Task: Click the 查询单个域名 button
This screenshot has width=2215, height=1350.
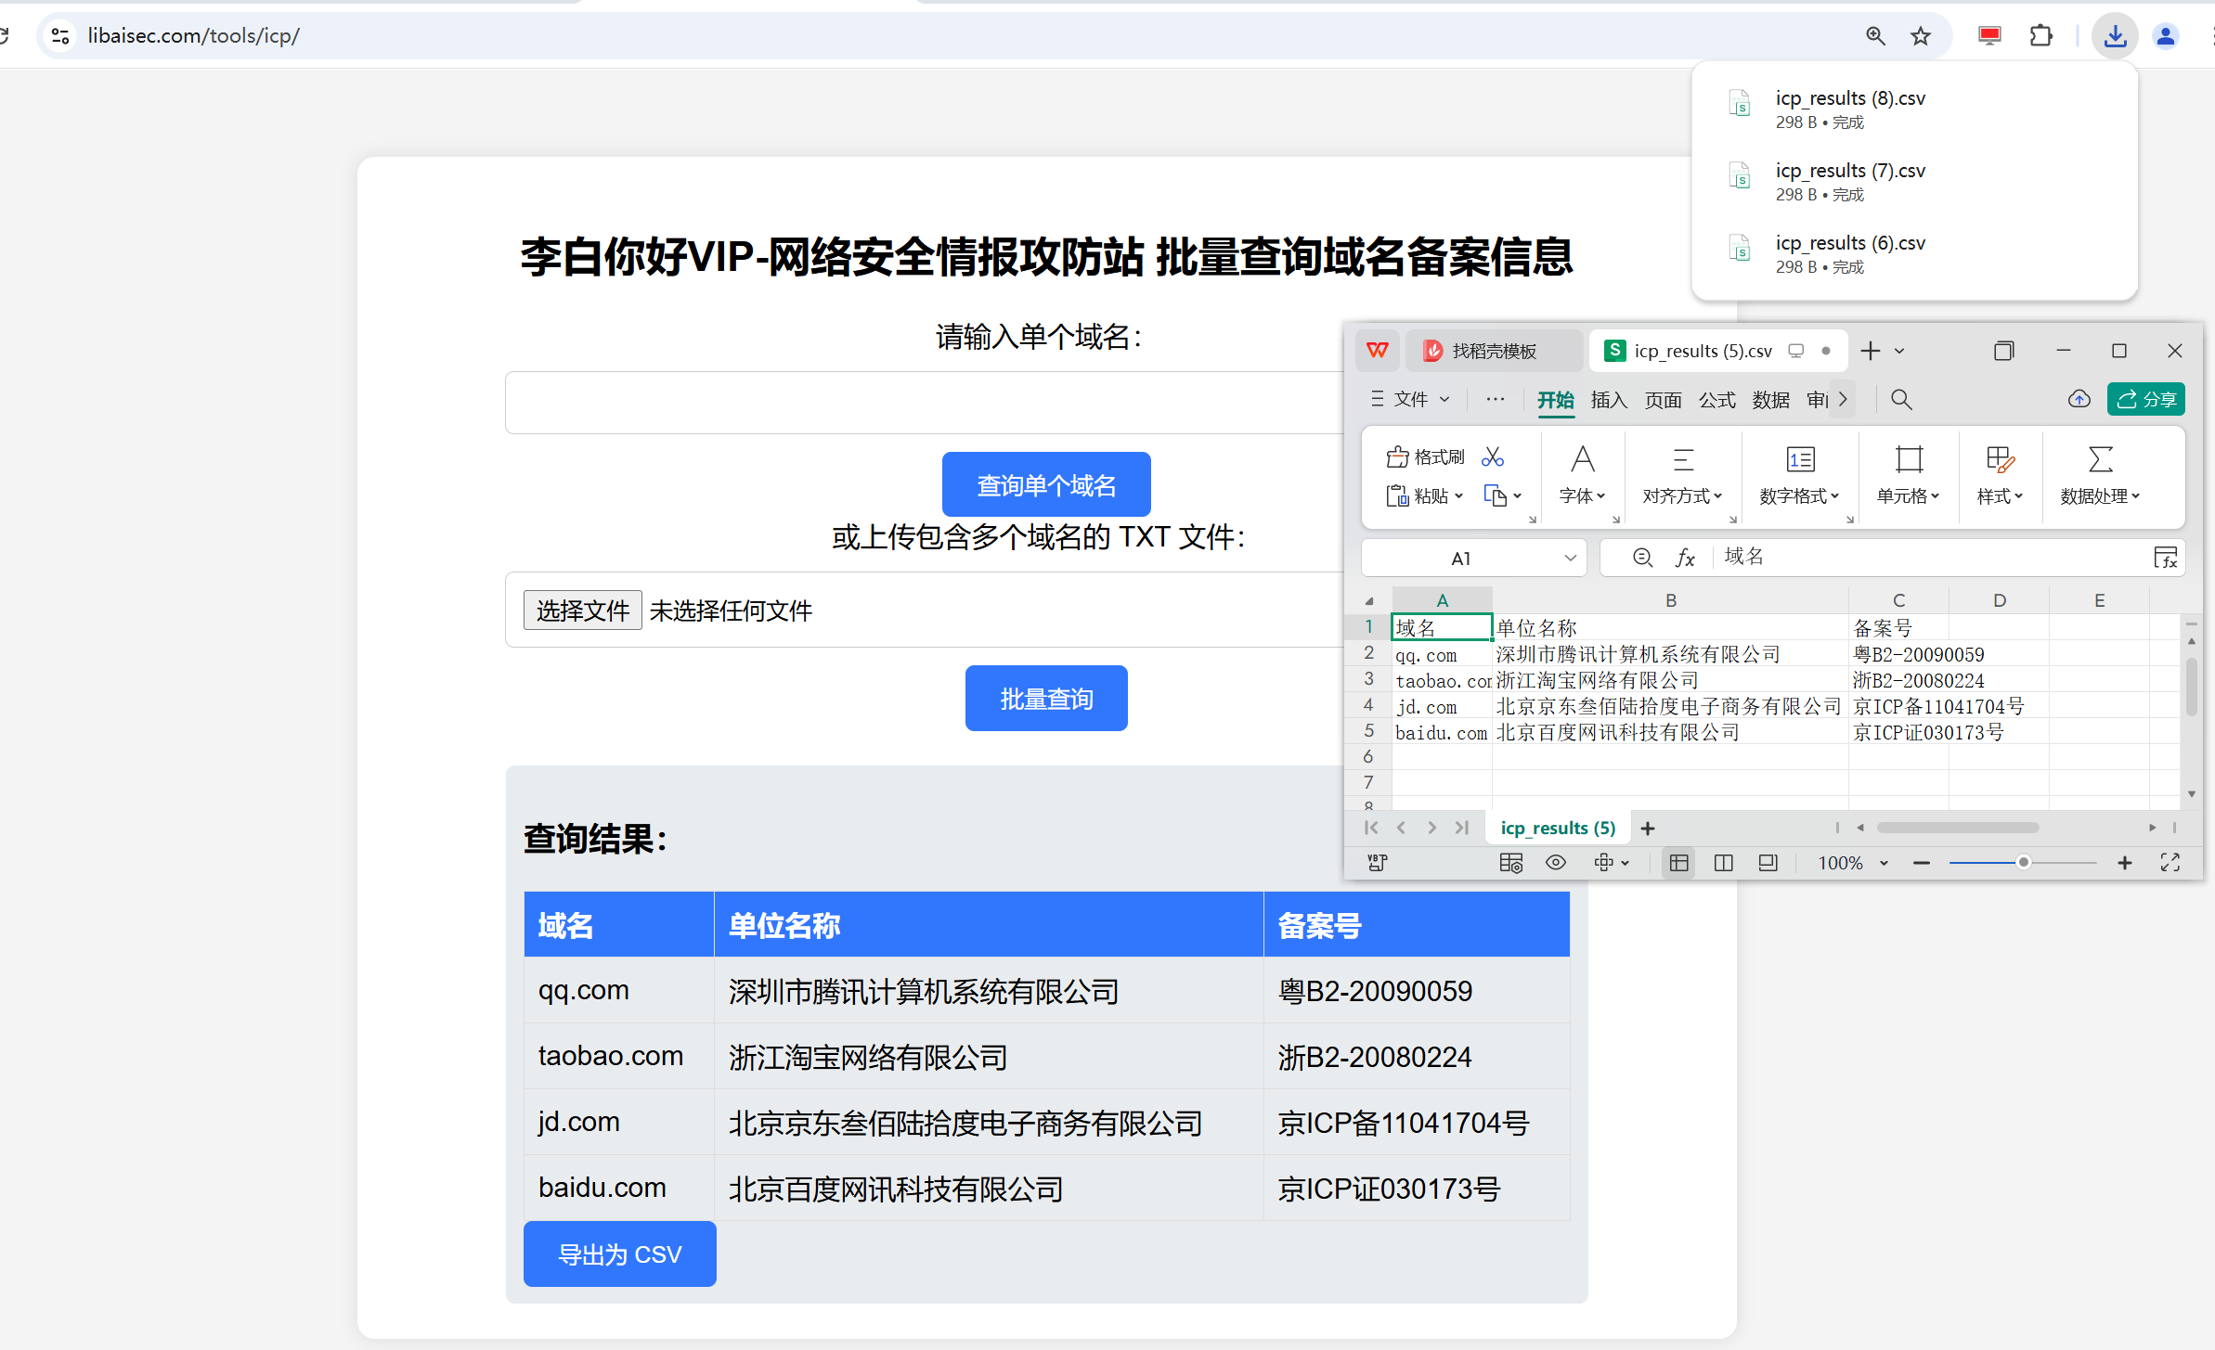Action: (1046, 484)
